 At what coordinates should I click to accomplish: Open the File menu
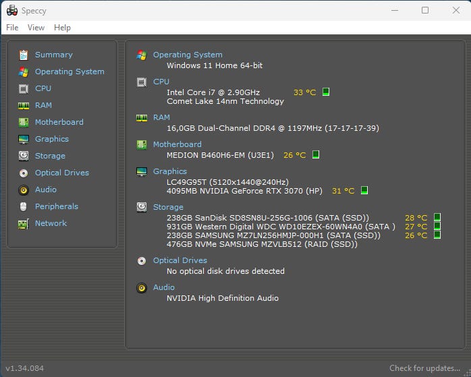tap(12, 28)
